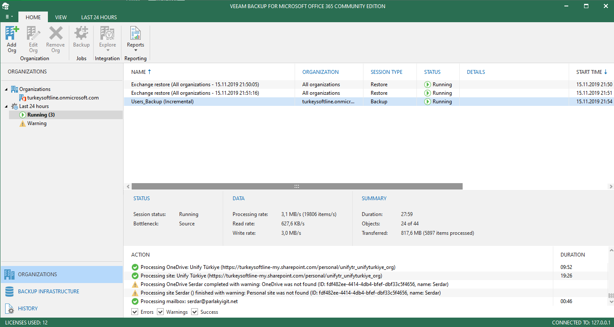Open the HISTORY navigation pane
This screenshot has height=327, width=614.
pyautogui.click(x=62, y=309)
